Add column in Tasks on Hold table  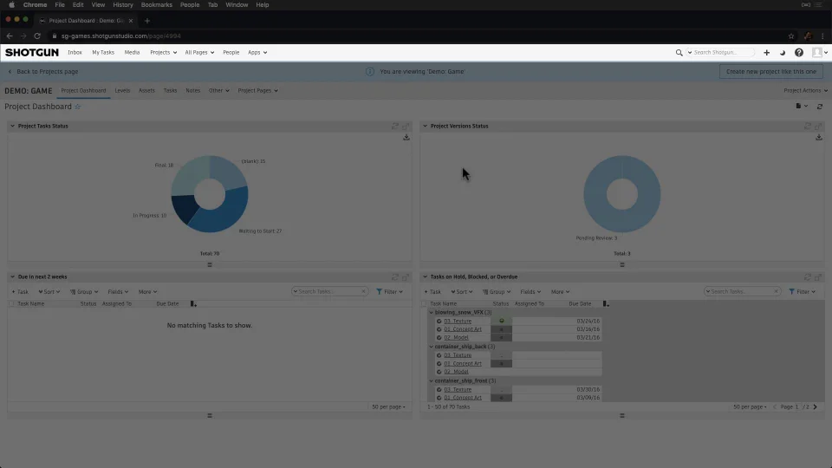[606, 304]
